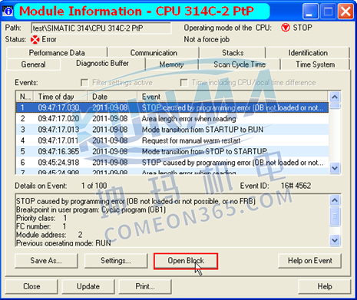Click the 'FC number: 1' detail line
Image resolution: width=357 pixels, height=300 pixels.
41,226
